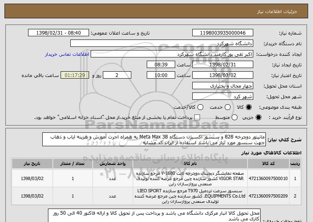Click the اطلاعات کالاهای مورد نیاز section heading

(x=271, y=153)
